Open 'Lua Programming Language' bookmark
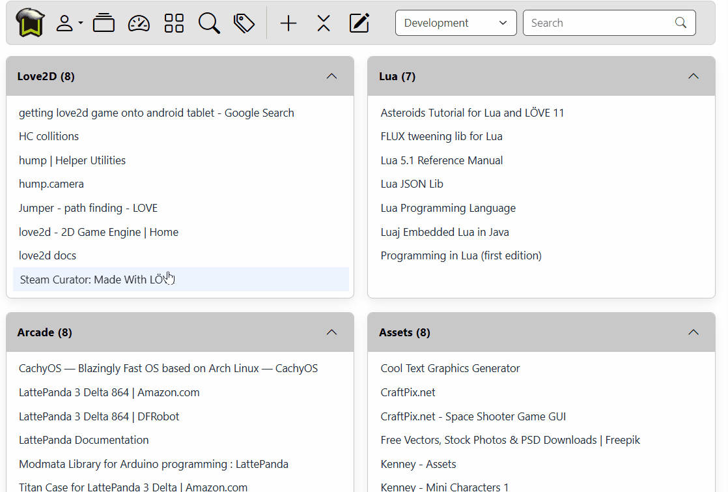Viewport: 728px width, 492px height. coord(448,208)
